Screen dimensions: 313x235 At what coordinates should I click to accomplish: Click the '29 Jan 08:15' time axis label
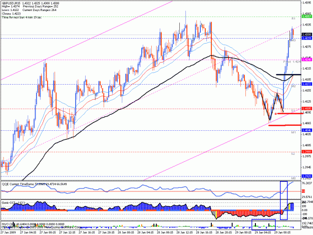[x=282, y=232]
